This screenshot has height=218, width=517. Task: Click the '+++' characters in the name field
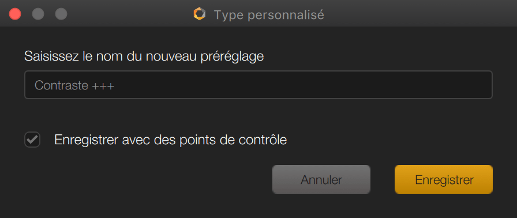(x=103, y=87)
